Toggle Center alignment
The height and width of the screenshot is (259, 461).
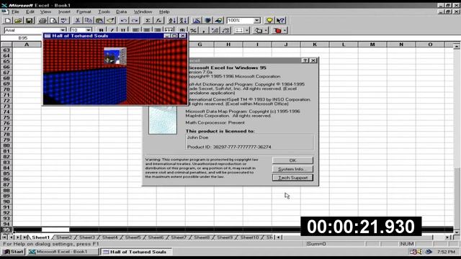[x=146, y=30]
